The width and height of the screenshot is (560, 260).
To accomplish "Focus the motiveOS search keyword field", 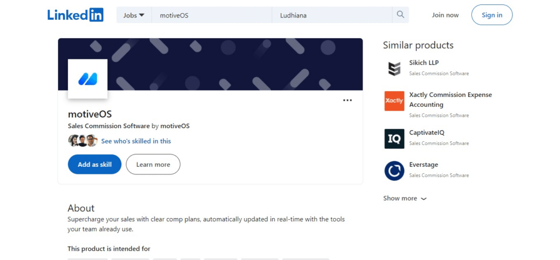I will pos(212,15).
